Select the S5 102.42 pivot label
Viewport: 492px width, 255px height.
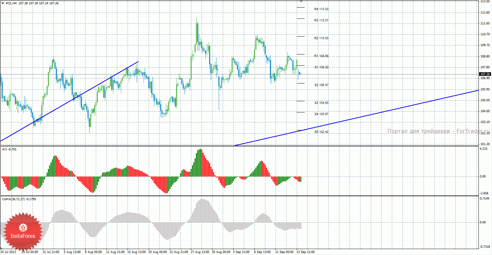click(x=322, y=132)
